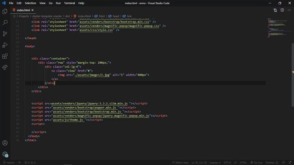Image resolution: width=294 pixels, height=165 pixels.
Task: Click the Open Changes compare icon
Action: [x=275, y=10]
